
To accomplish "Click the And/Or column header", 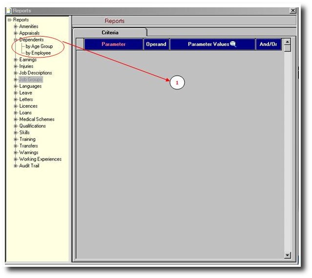I will (x=268, y=44).
